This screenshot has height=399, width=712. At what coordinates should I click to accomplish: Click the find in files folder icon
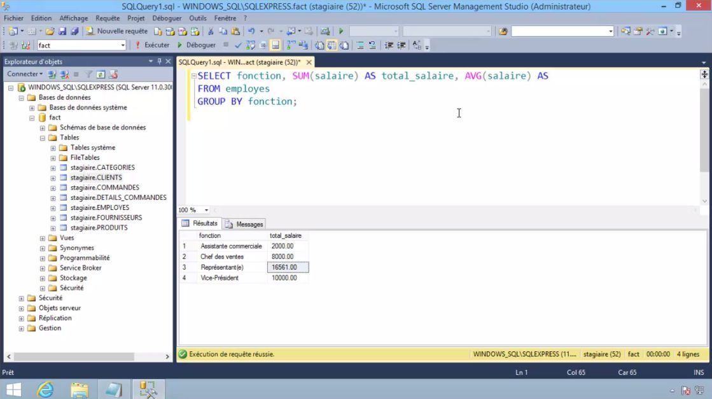point(503,31)
